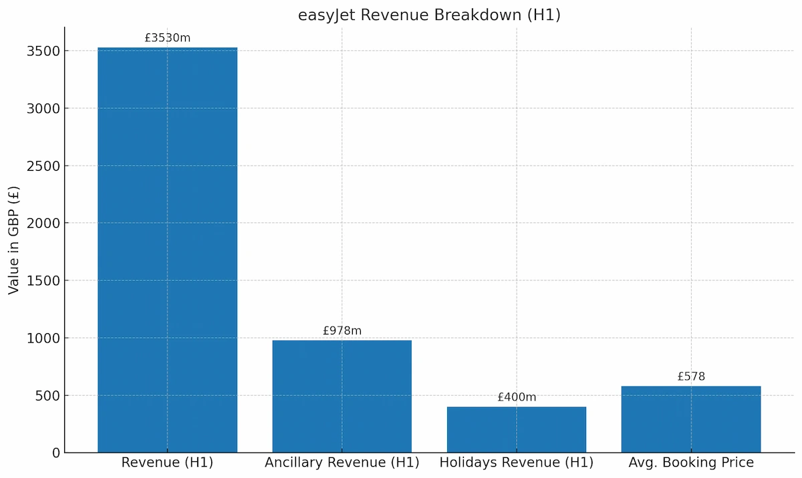Screen dimensions: 802x478
Task: Click the '£578' value label
Action: (x=691, y=377)
